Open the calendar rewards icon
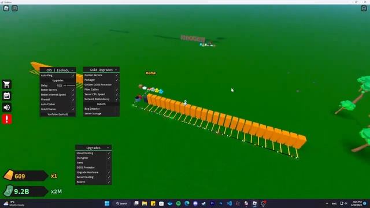370x208 pixels. 7,96
